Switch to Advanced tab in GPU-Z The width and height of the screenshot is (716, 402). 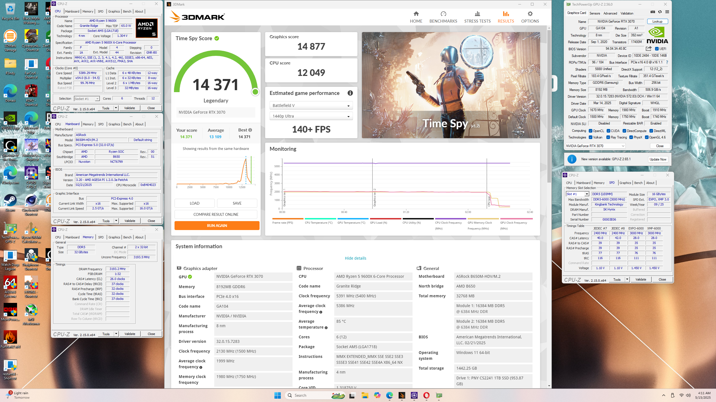pyautogui.click(x=610, y=13)
